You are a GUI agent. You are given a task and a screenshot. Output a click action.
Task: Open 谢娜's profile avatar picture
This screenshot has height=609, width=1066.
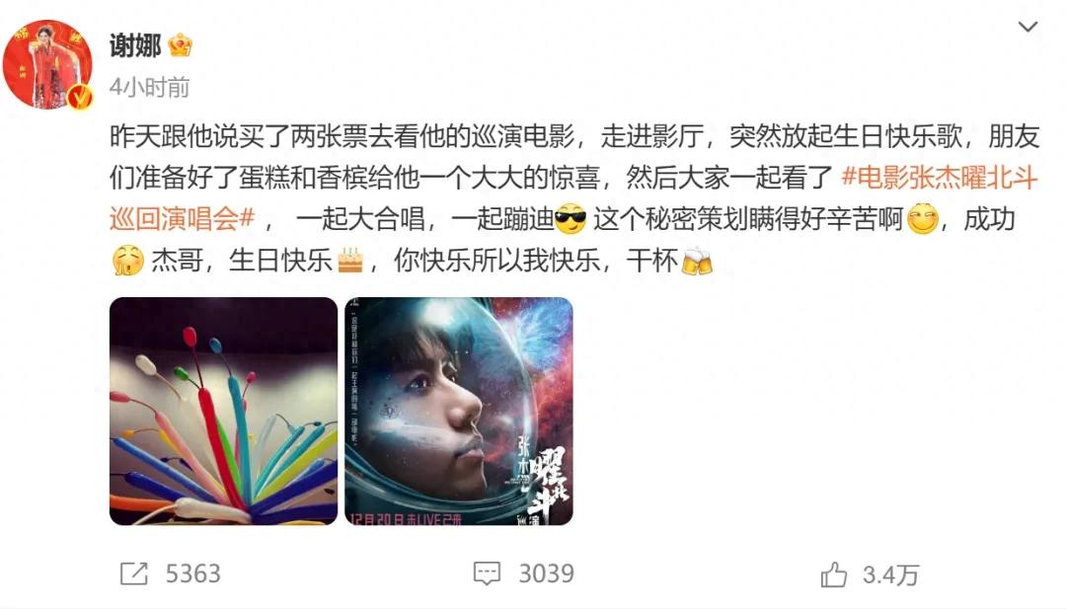47,64
